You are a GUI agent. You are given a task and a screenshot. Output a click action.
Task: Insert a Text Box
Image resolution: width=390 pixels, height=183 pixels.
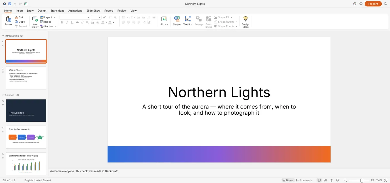(x=188, y=21)
